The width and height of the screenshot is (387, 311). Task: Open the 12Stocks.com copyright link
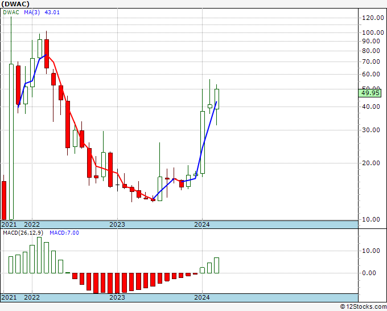[x=363, y=307]
